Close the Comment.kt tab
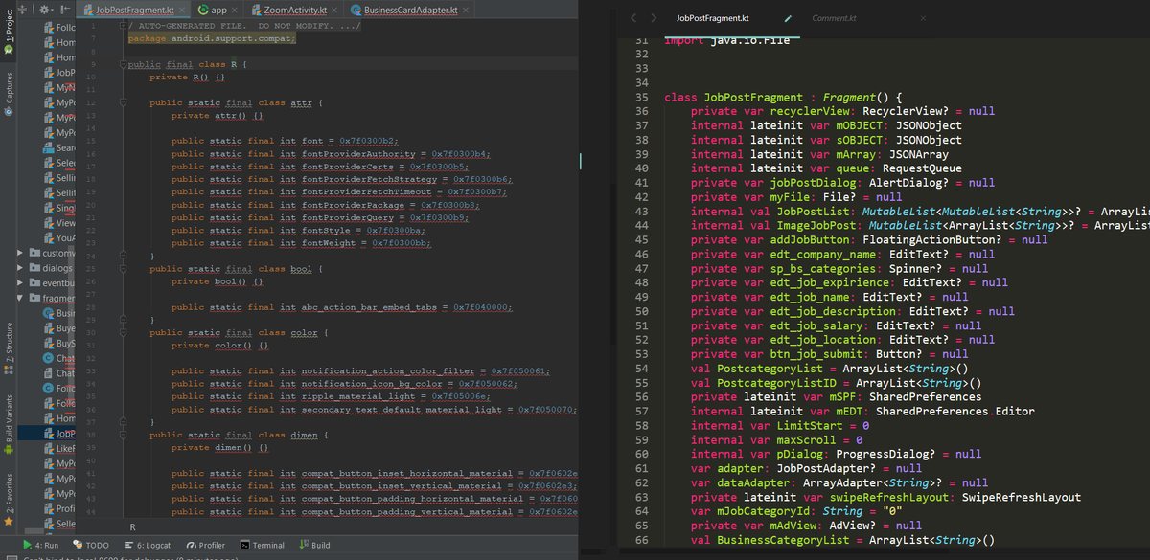The height and width of the screenshot is (560, 1150). coord(923,18)
